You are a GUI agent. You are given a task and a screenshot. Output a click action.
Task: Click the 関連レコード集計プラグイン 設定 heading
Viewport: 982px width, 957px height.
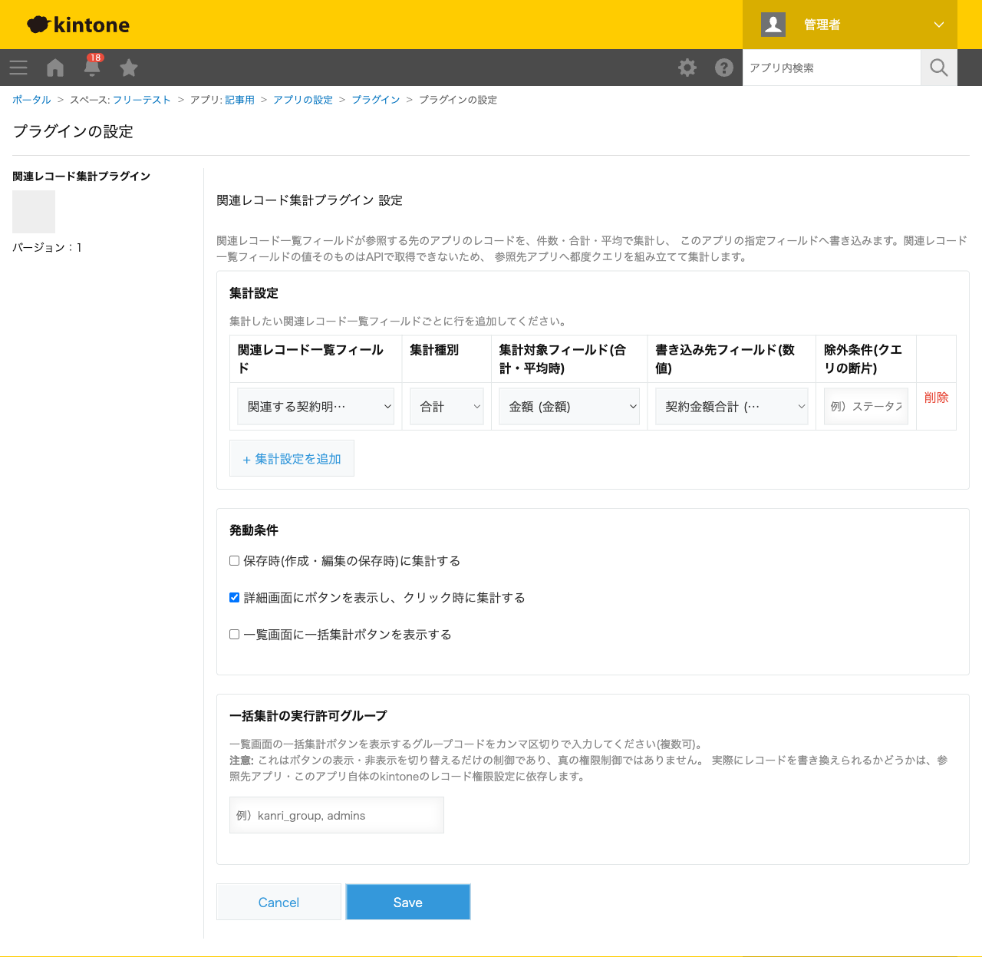tap(309, 200)
